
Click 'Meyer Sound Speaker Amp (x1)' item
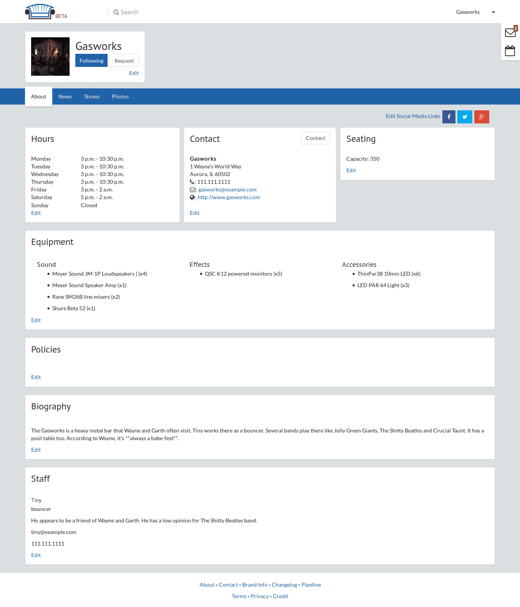89,285
